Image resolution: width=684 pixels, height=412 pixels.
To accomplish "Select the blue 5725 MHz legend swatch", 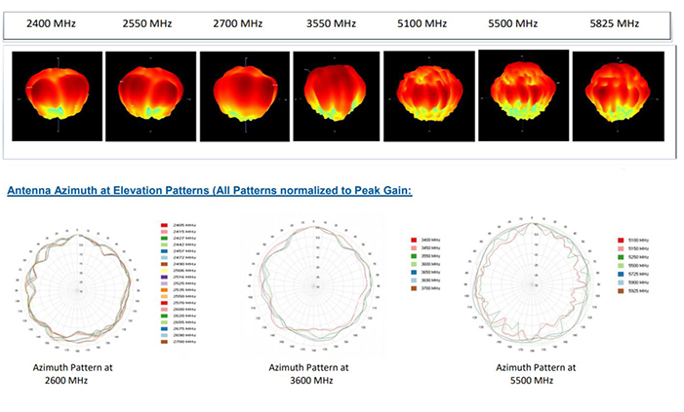I will (x=622, y=273).
